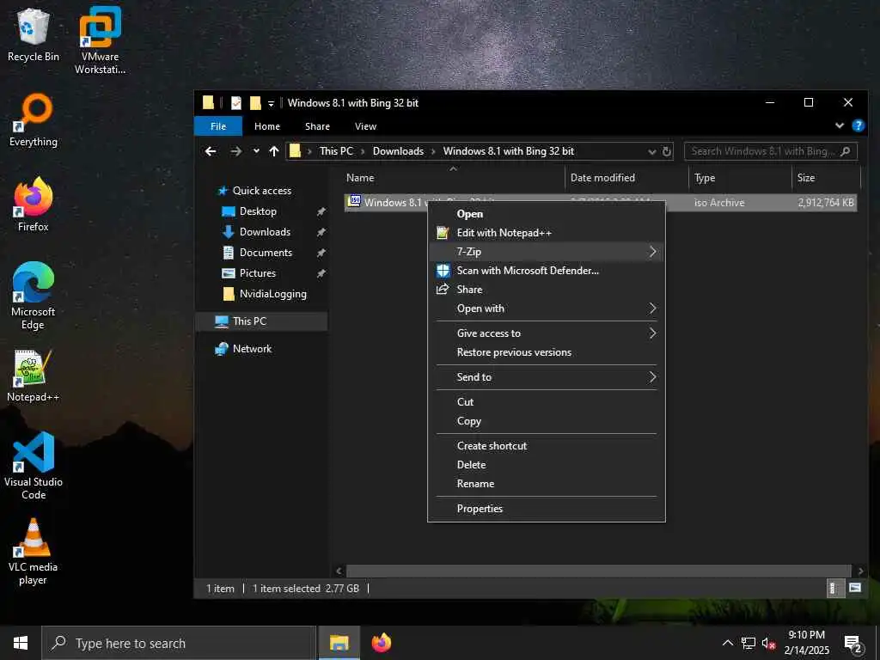Choose Delete in the context menu
The height and width of the screenshot is (660, 880).
546,465
